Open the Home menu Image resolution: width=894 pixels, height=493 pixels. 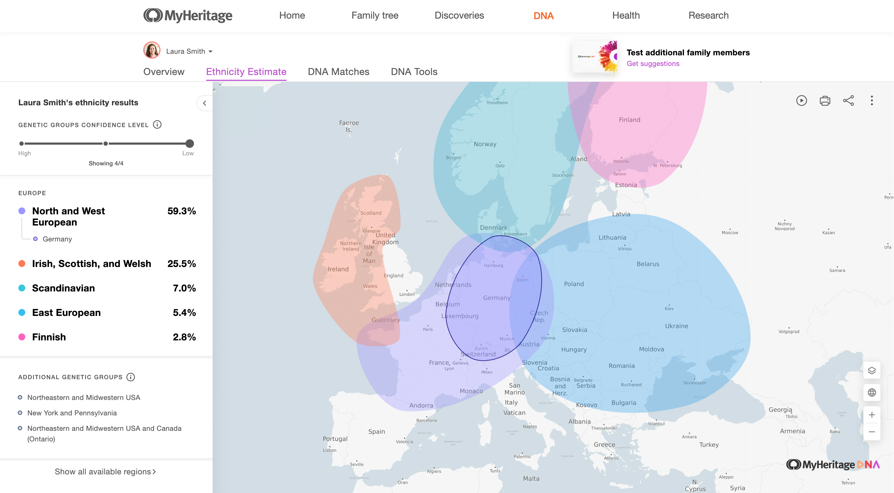coord(292,16)
